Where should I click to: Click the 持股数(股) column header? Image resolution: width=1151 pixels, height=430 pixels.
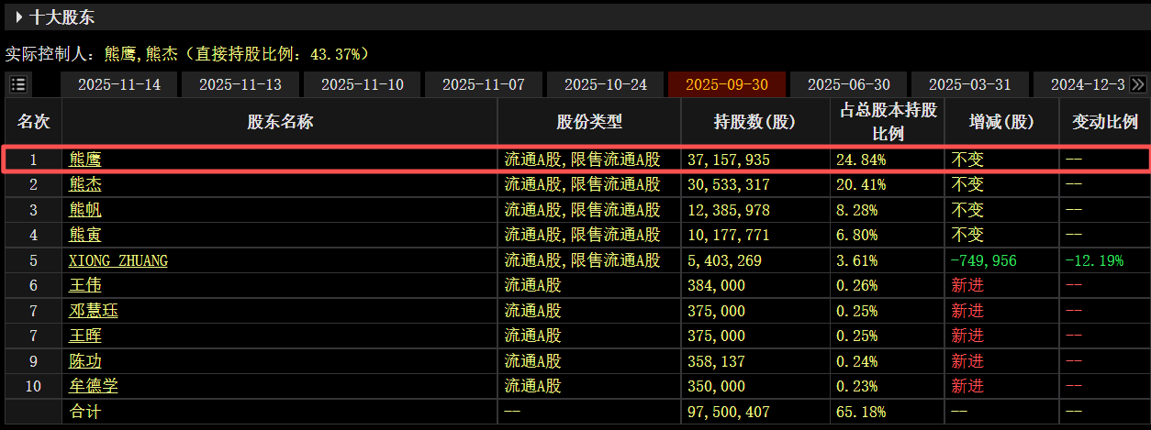click(x=755, y=122)
